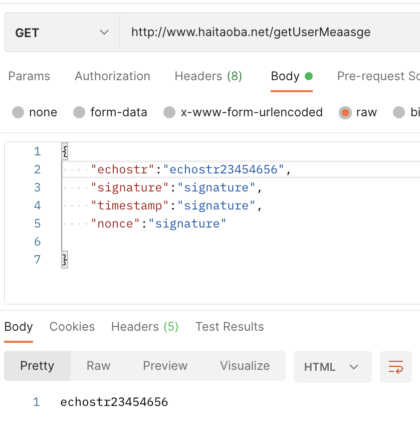
Task: Click the wrap lines icon in response
Action: (x=396, y=367)
